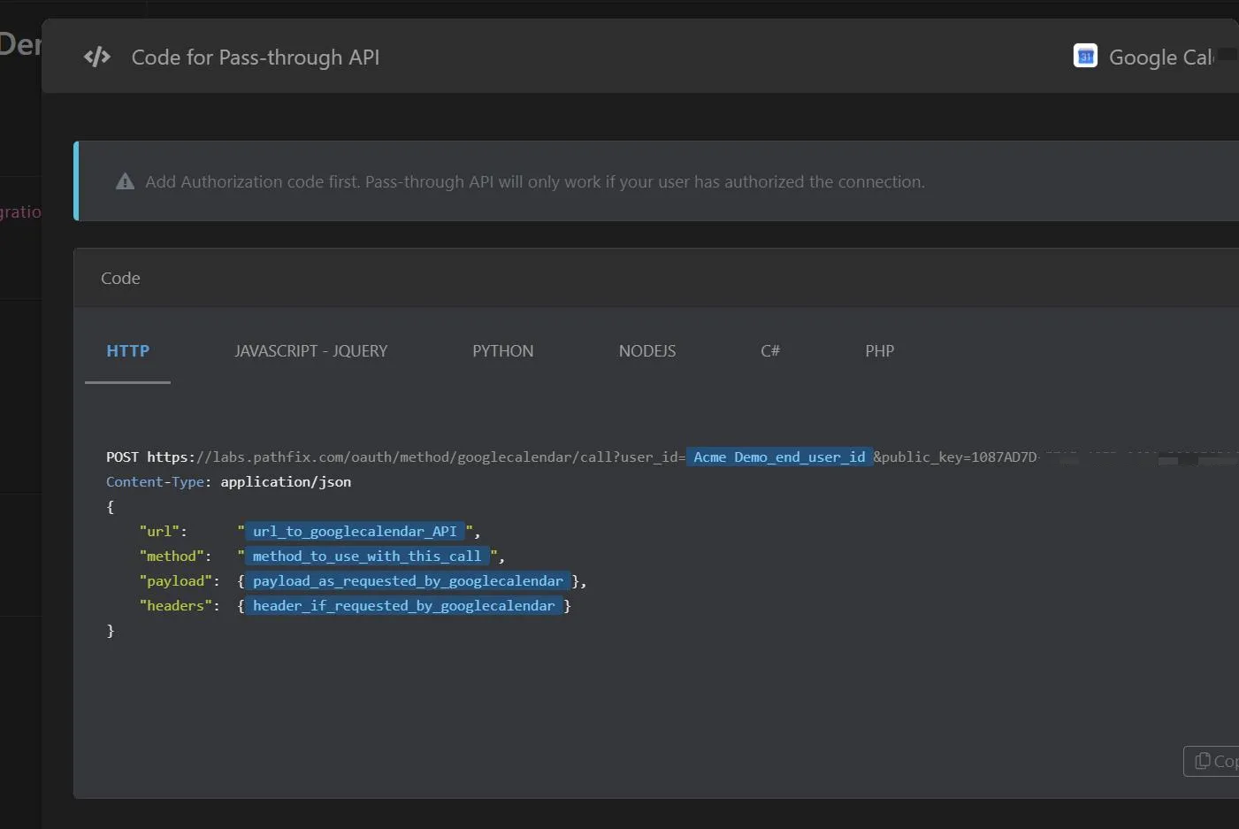This screenshot has width=1239, height=829.
Task: Click the Google Calendar icon
Action: tap(1085, 57)
